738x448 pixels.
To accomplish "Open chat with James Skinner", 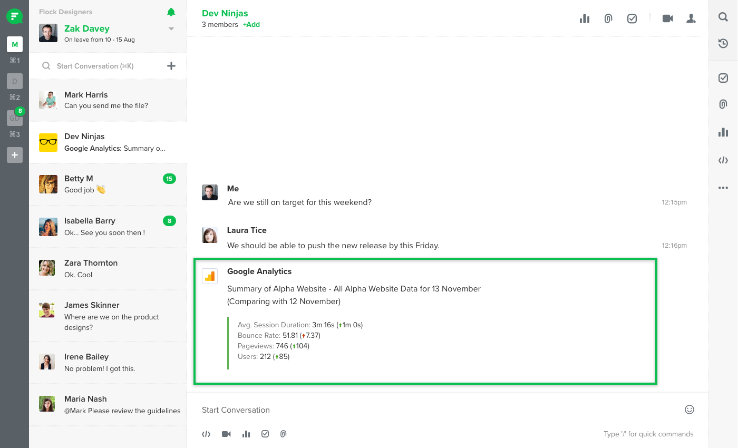I will pyautogui.click(x=108, y=316).
